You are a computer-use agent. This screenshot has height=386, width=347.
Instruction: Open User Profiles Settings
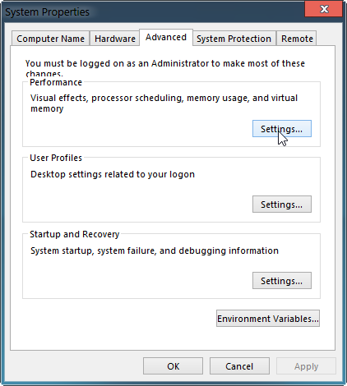[x=282, y=204]
